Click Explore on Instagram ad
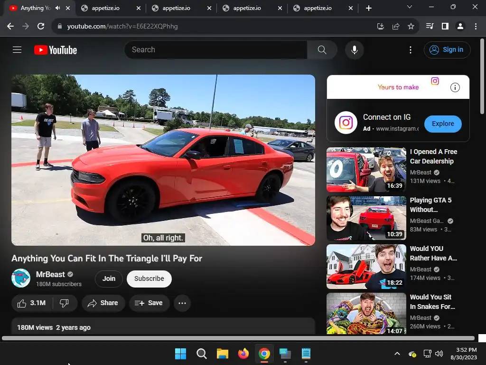The width and height of the screenshot is (486, 365). [x=443, y=124]
